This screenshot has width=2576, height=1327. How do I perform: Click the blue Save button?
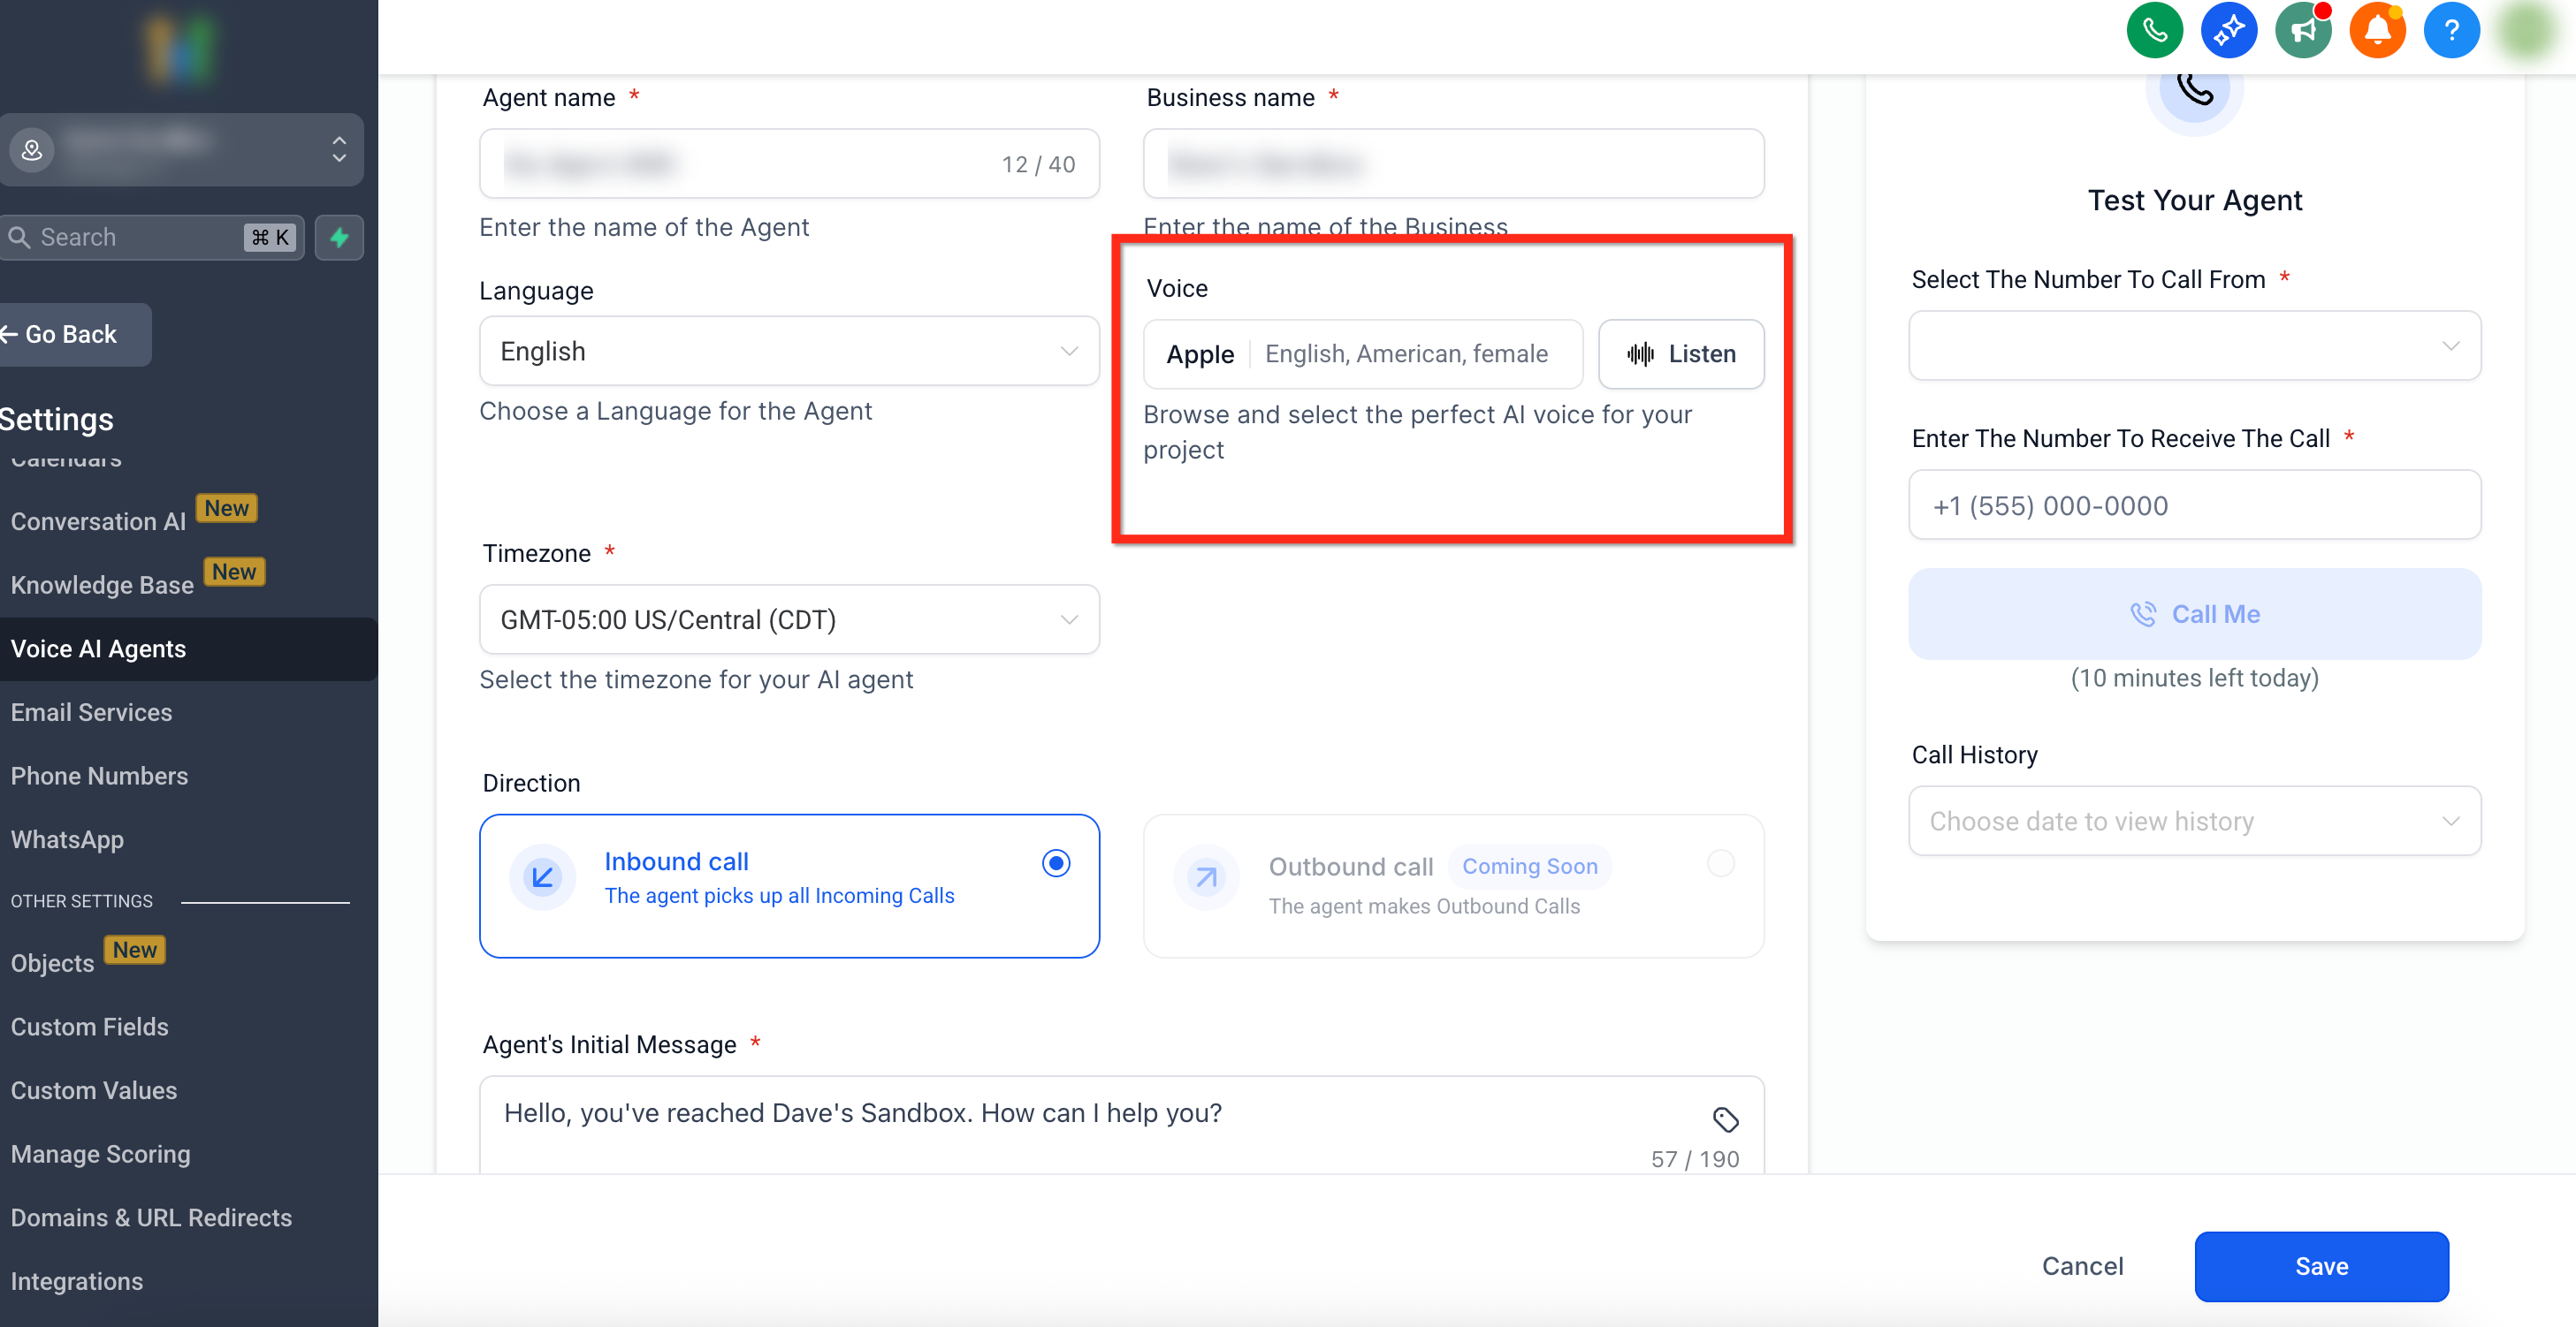(x=2321, y=1266)
